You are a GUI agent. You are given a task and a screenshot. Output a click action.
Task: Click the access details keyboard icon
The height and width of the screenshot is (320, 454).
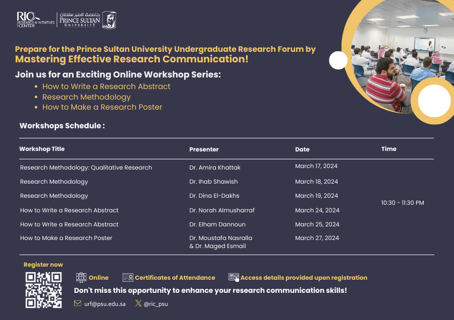[234, 277]
